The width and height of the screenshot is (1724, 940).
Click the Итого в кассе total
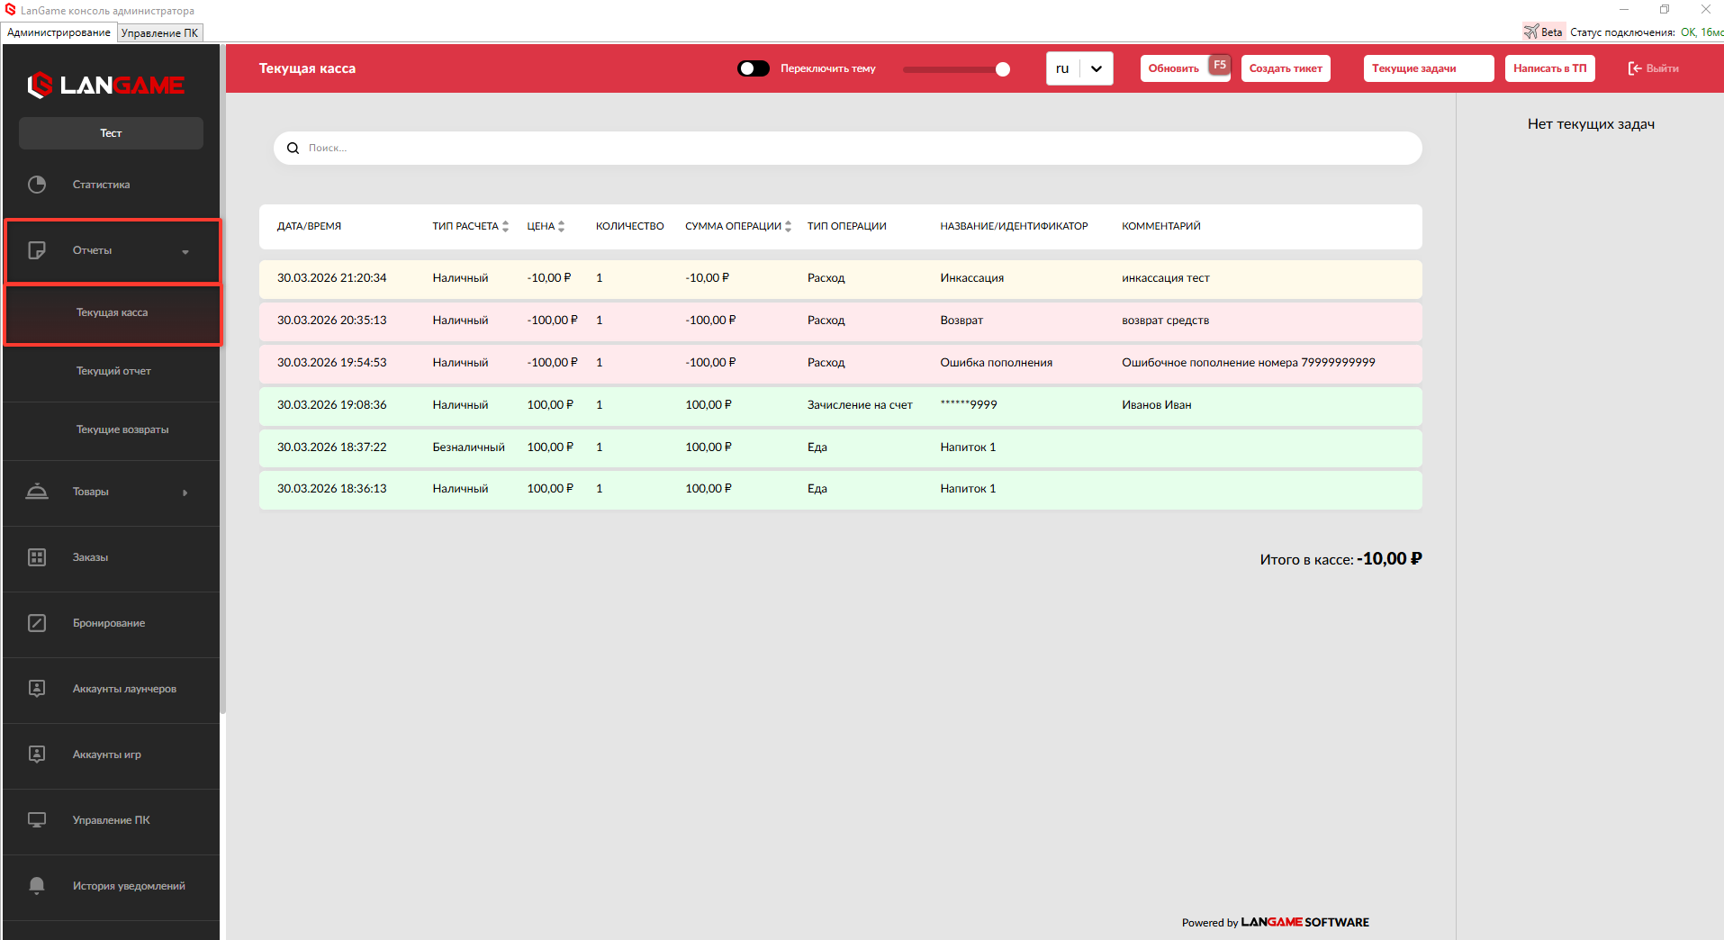pos(1340,559)
